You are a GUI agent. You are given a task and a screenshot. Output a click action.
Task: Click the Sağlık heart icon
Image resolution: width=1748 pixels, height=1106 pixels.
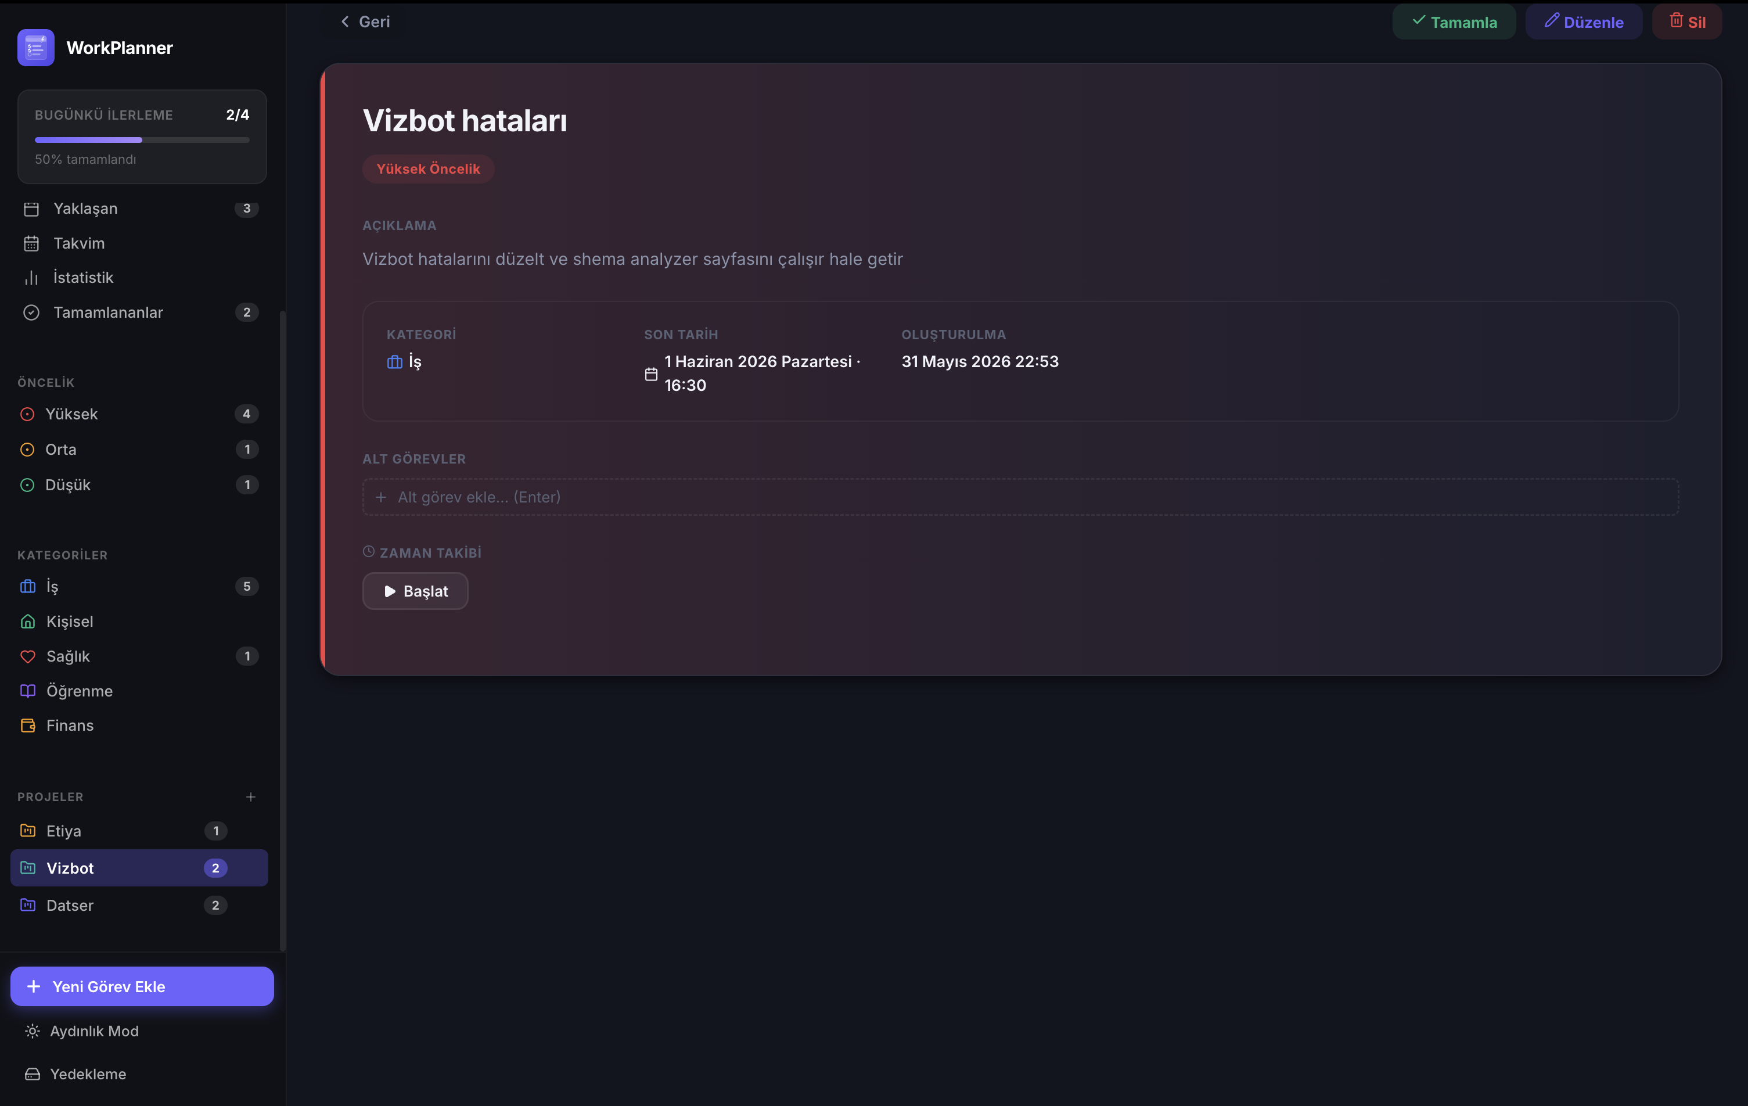pos(28,656)
